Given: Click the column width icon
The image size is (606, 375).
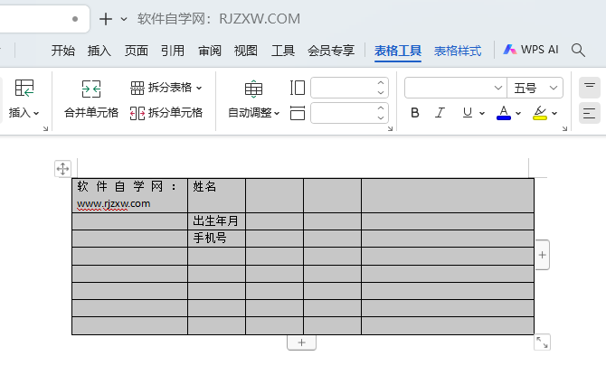Looking at the screenshot, I should click(x=298, y=113).
